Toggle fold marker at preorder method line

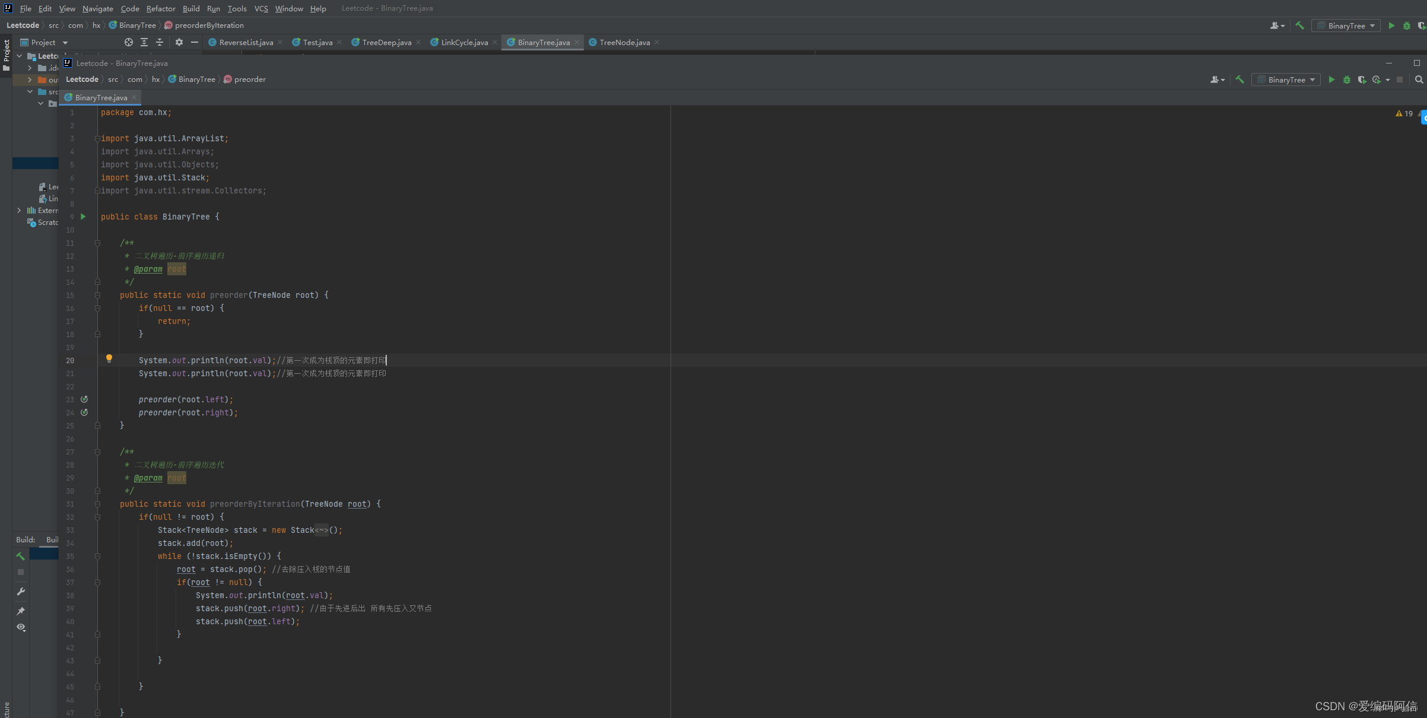click(x=97, y=295)
